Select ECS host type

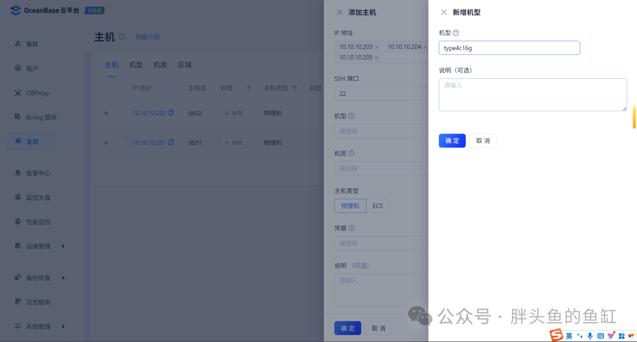coord(378,206)
